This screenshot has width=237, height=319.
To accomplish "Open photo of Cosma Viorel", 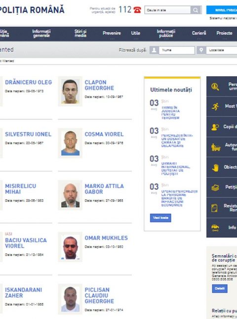I will (x=70, y=143).
